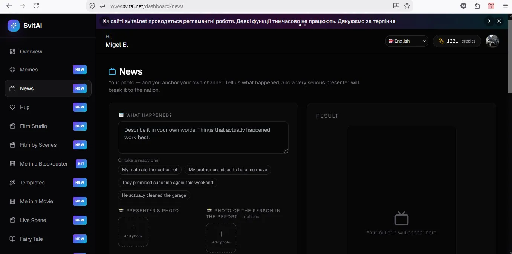Click the browser Forward button
Screen dimensions: 512x254
(23, 6)
